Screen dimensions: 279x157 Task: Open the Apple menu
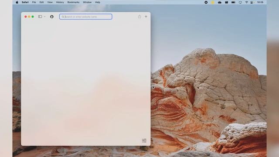click(17, 2)
